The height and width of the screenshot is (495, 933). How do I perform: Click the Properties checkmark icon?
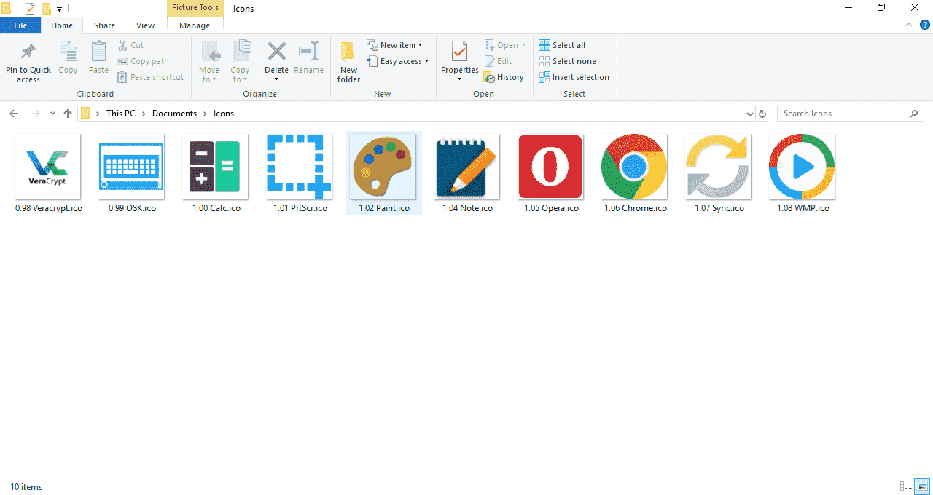click(x=459, y=52)
